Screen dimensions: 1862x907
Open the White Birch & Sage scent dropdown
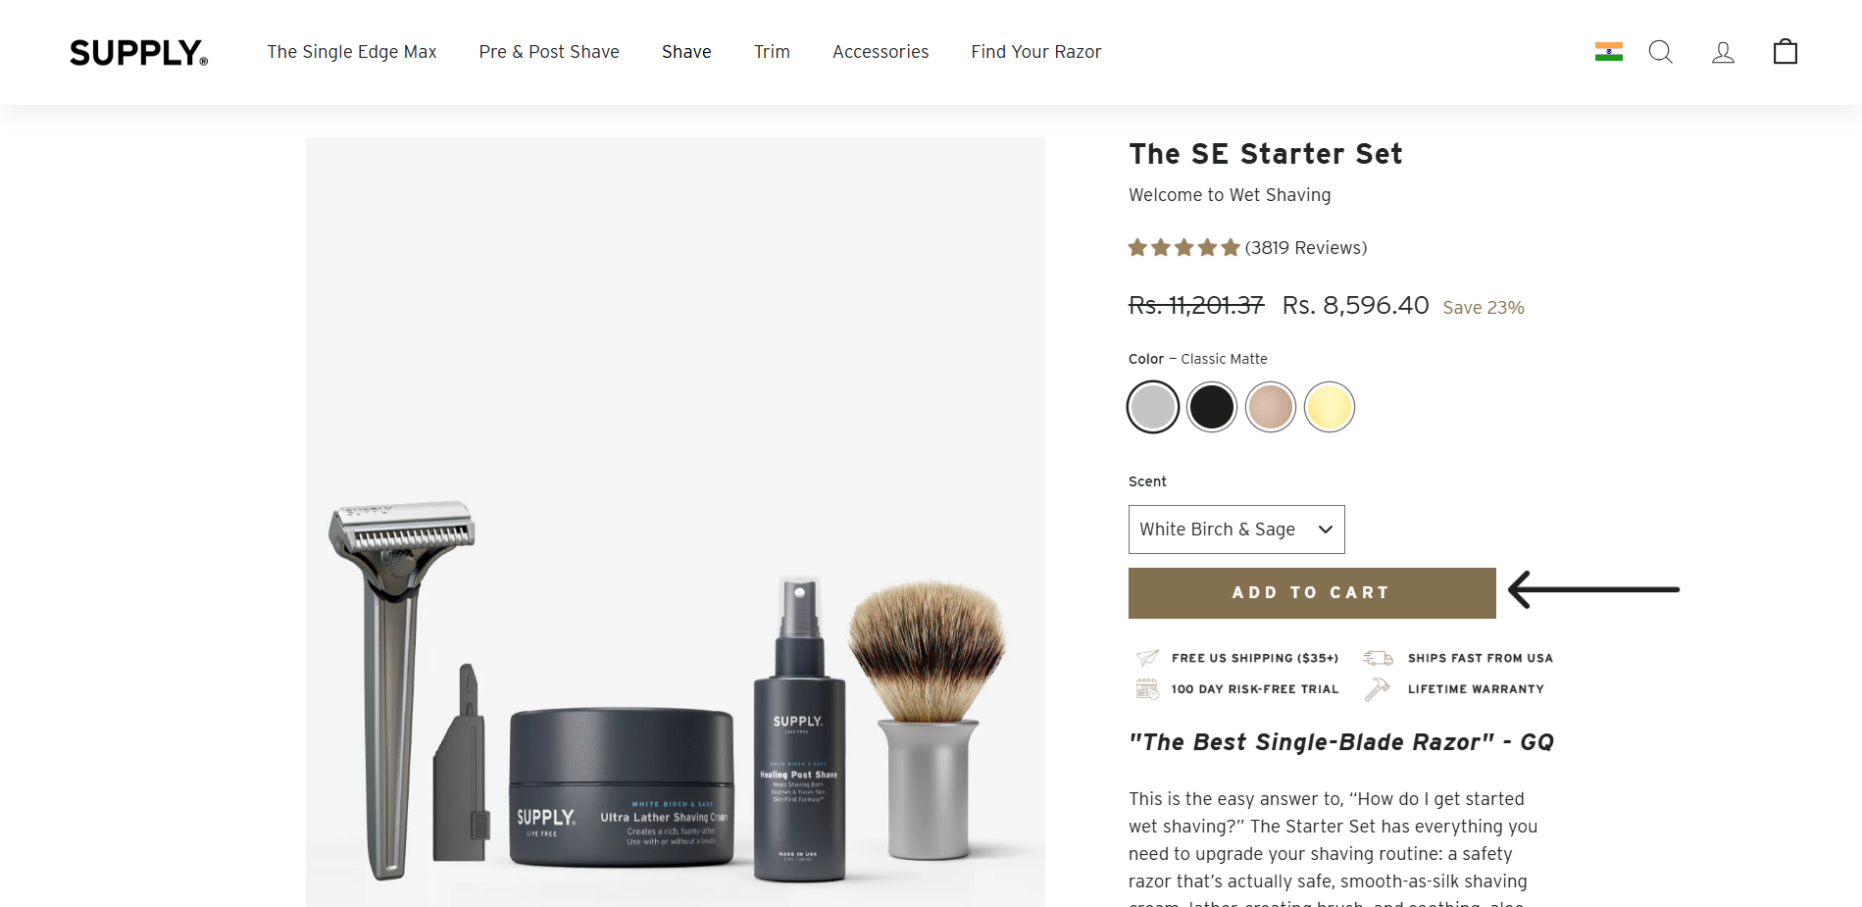click(1236, 529)
